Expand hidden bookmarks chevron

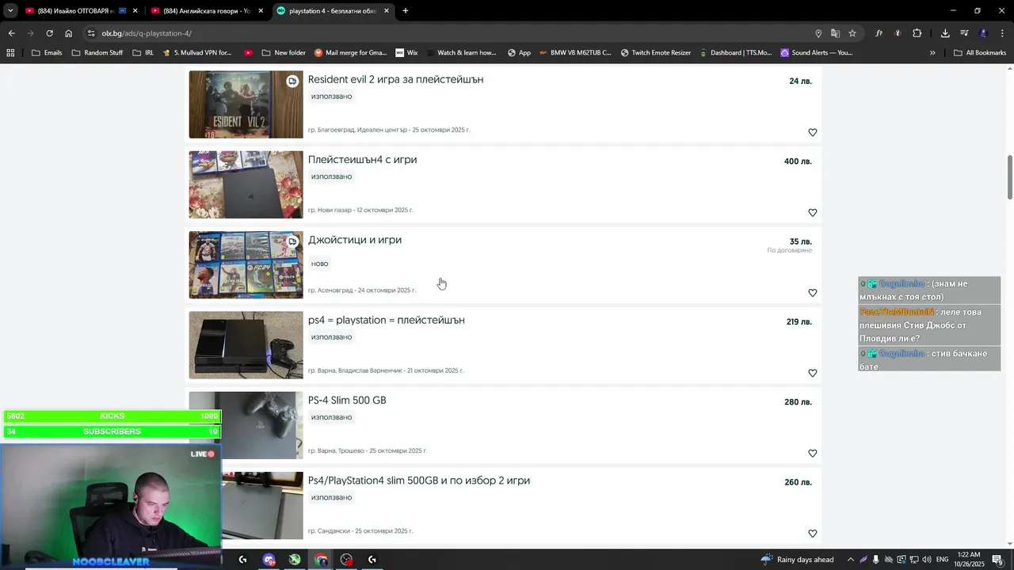tap(932, 53)
